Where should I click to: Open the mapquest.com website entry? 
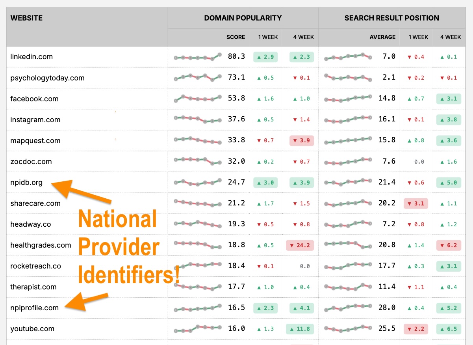[35, 141]
